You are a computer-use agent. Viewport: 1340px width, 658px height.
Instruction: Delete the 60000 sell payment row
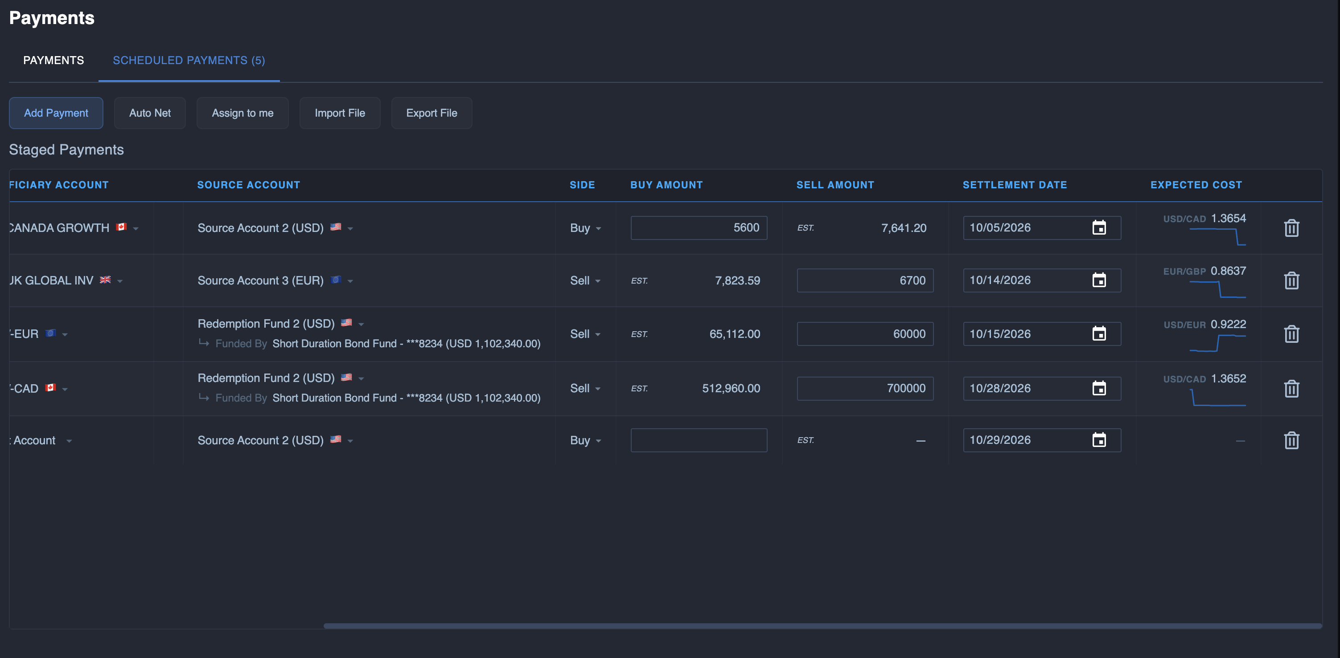1291,334
